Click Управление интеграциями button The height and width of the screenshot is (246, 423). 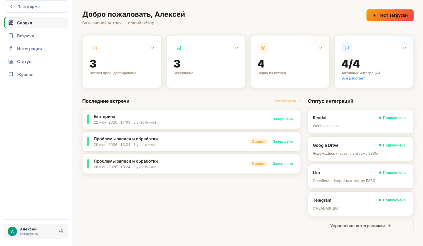pyautogui.click(x=361, y=226)
